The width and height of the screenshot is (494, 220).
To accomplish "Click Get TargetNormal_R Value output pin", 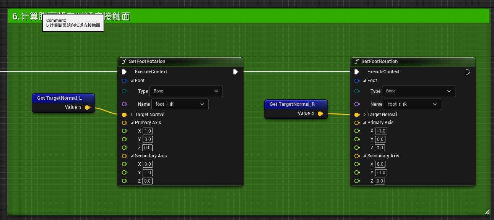I will [320, 113].
